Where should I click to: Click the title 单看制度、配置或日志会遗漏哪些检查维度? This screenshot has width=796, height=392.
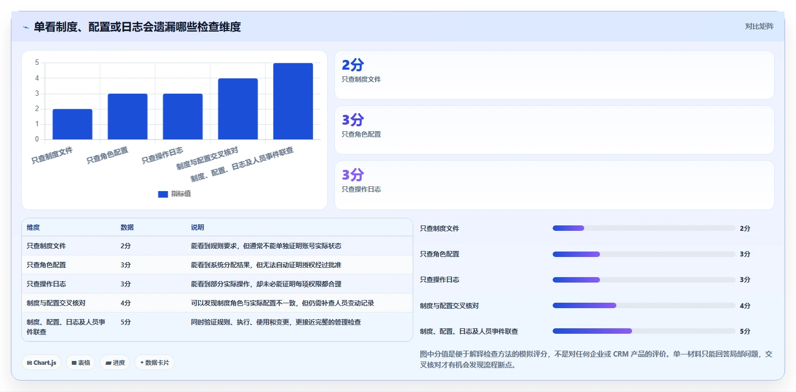coord(137,27)
